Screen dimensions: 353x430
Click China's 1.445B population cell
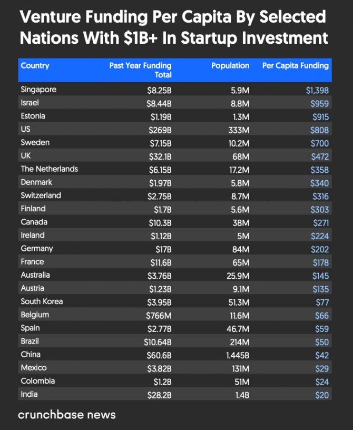pos(237,355)
